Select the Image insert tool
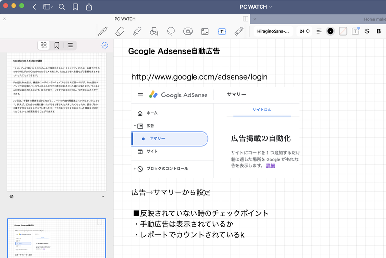 tap(205, 31)
